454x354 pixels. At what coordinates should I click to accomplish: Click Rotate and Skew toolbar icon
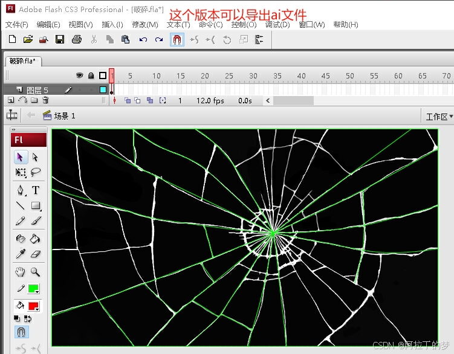227,39
